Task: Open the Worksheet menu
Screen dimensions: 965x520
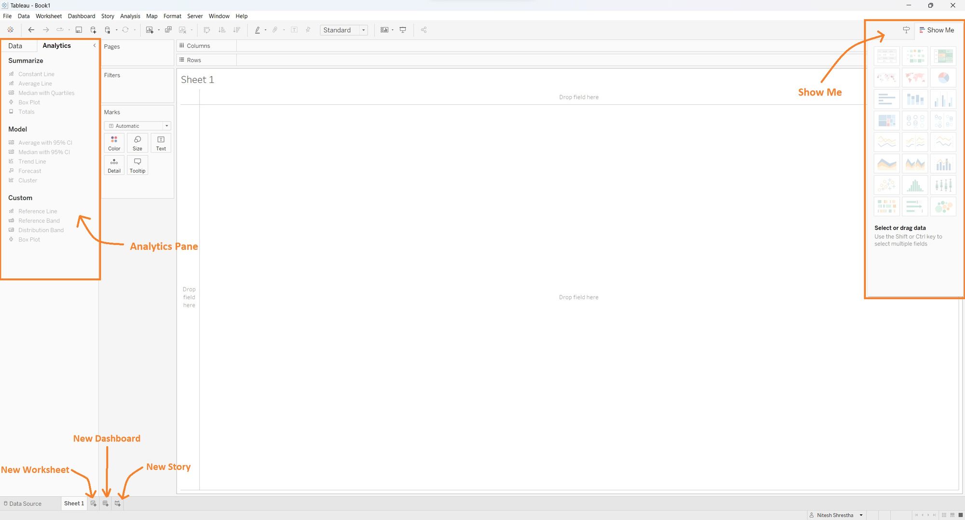Action: tap(49, 16)
